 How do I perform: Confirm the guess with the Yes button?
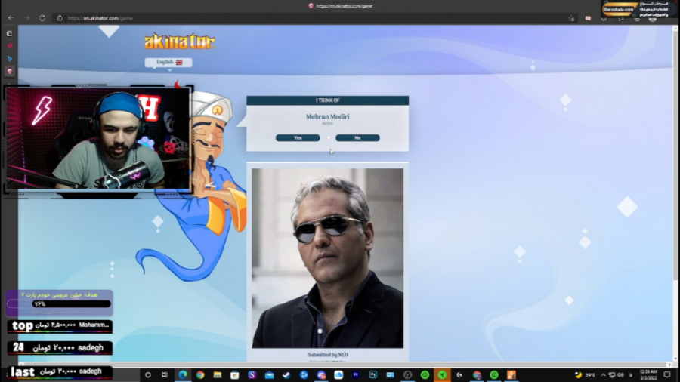[298, 137]
